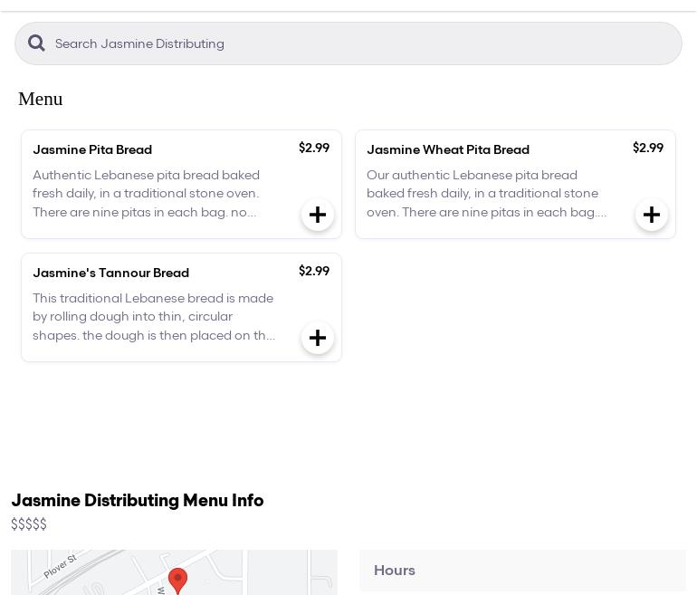Click the Plover St label on map
The image size is (697, 595).
(x=60, y=567)
